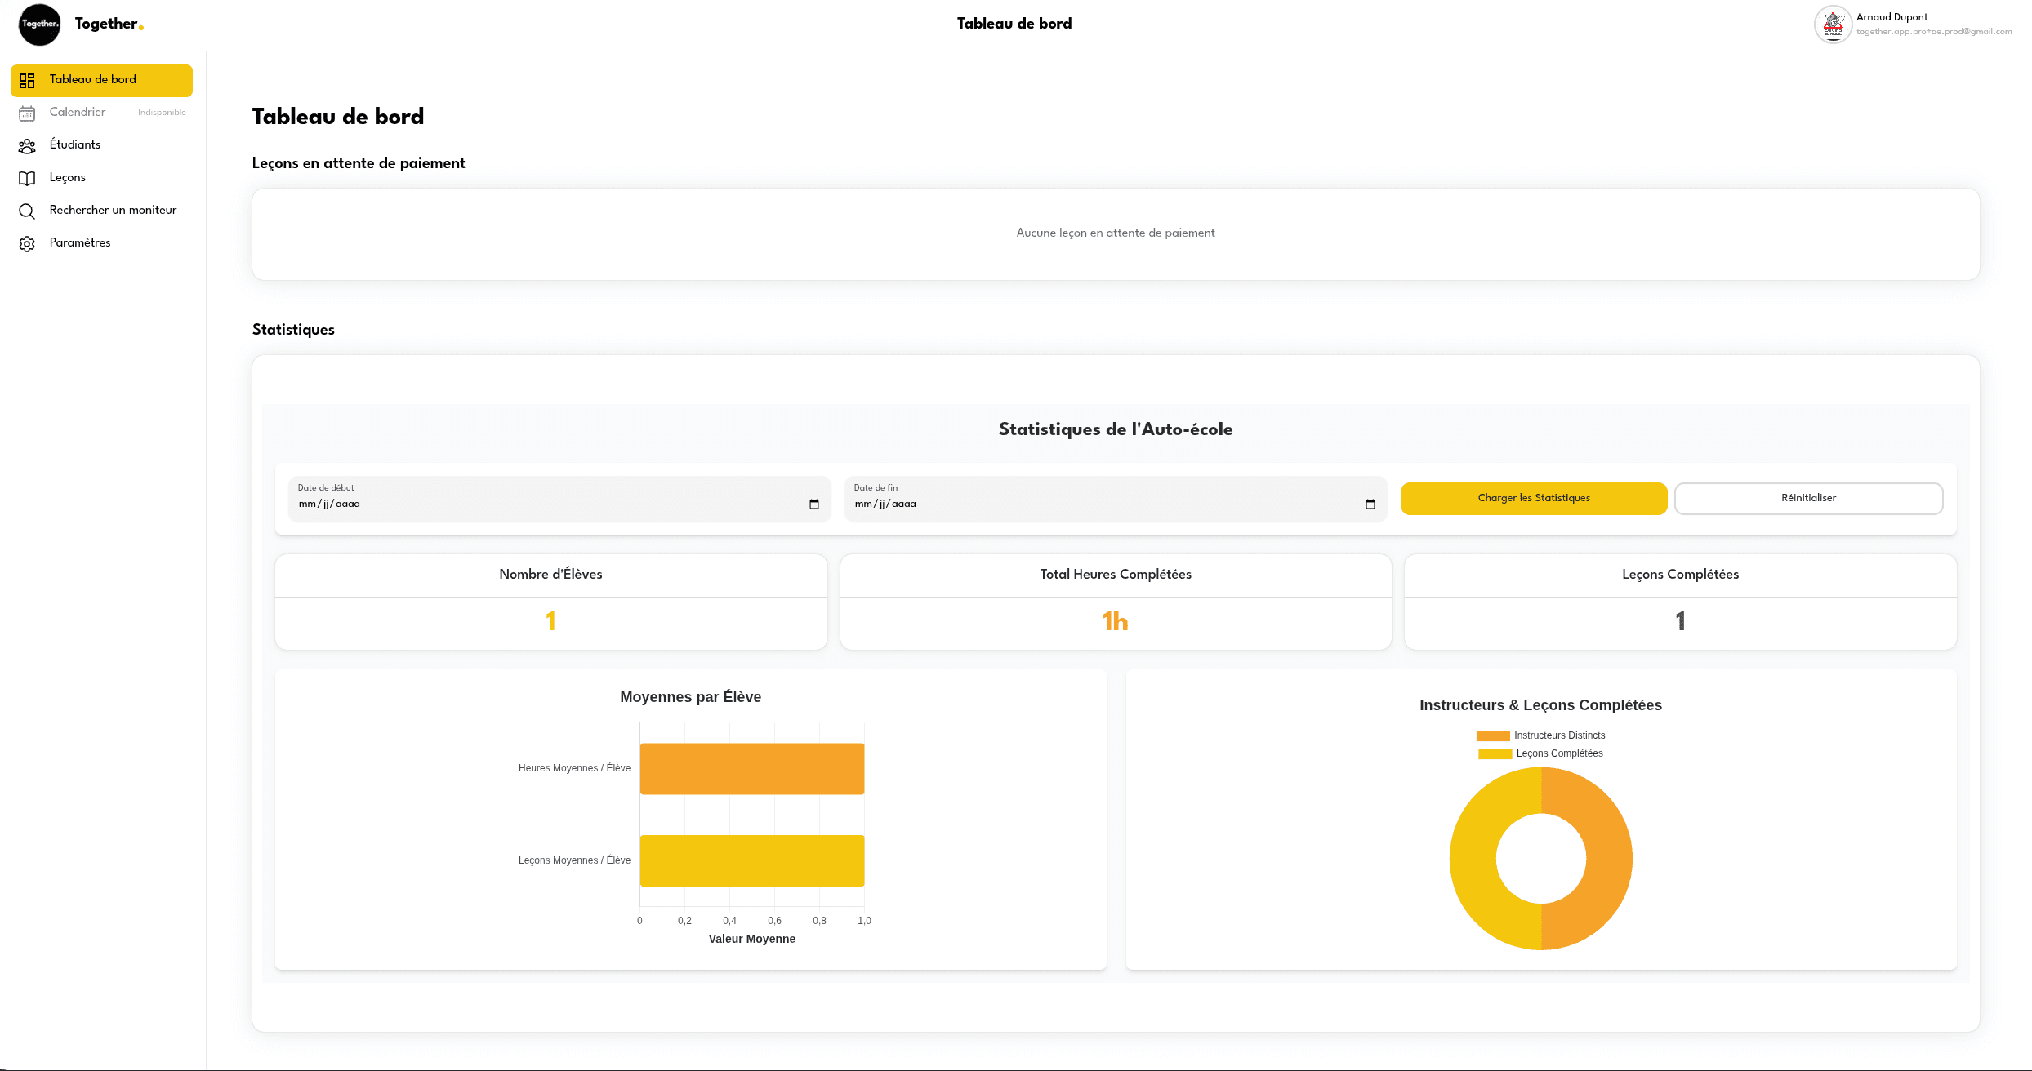Toggle Instructeurs Distincts legend swatch
Screen dimensions: 2032x1071
(1492, 735)
